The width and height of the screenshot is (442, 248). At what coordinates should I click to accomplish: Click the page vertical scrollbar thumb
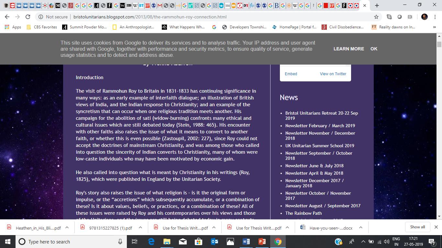click(439, 44)
